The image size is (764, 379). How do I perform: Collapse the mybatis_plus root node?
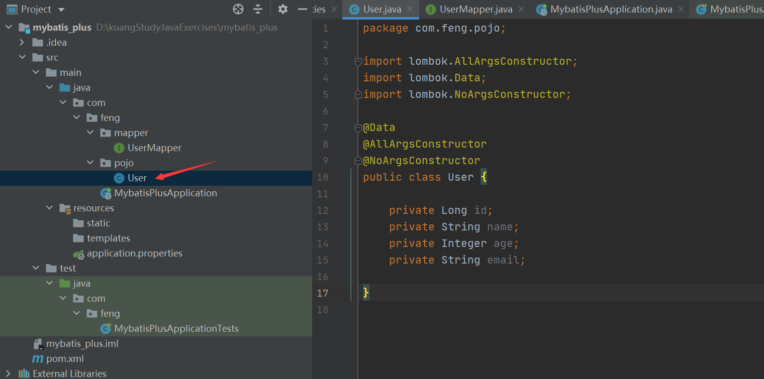(x=9, y=27)
